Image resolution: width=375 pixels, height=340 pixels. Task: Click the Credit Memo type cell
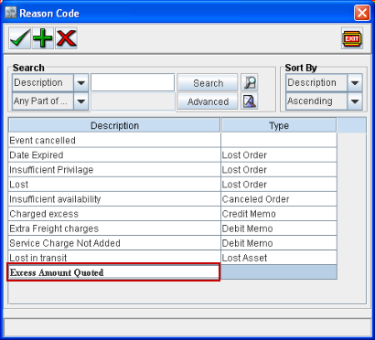point(279,214)
